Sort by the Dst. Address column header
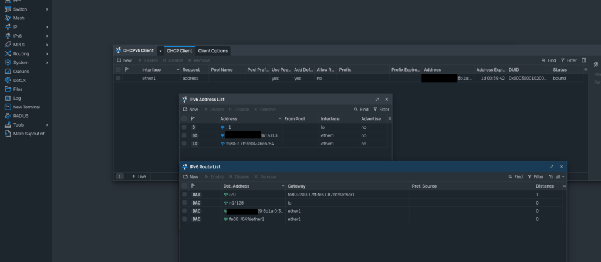601x262 pixels. (x=237, y=186)
